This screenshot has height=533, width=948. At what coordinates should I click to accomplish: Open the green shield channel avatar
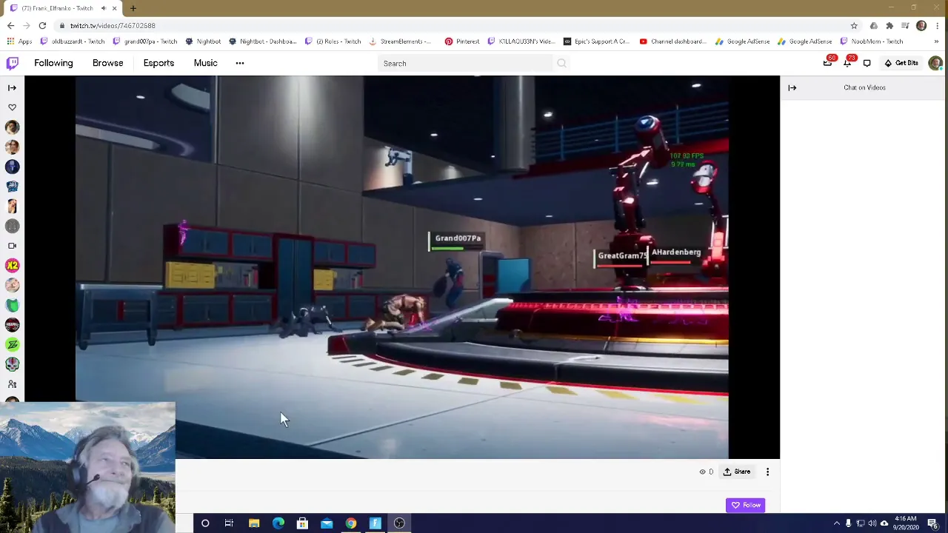12,305
